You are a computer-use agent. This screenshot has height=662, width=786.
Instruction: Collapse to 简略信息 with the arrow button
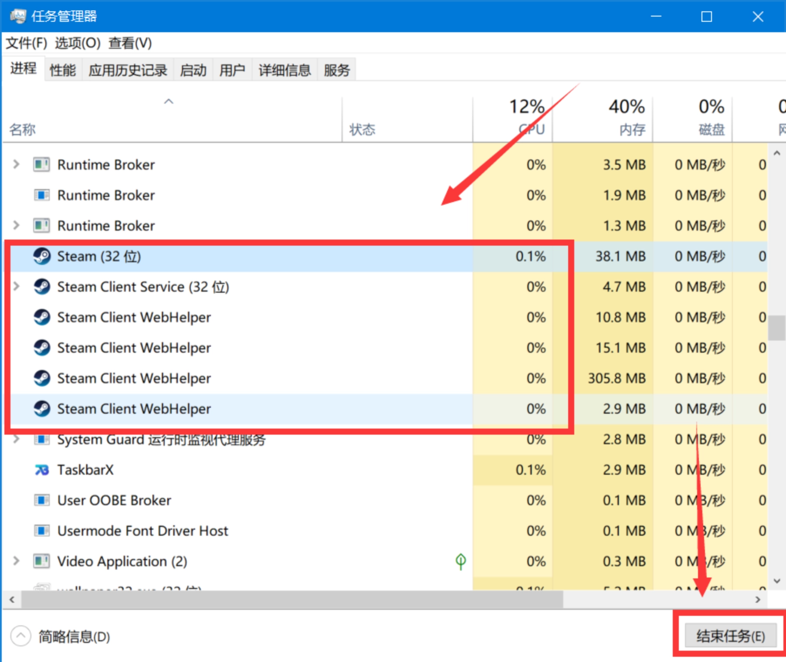(21, 636)
